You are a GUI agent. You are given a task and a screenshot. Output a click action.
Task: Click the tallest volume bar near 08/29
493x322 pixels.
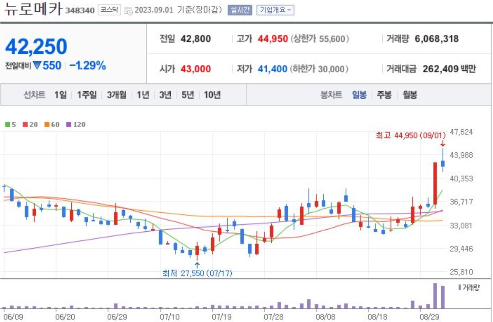click(435, 296)
